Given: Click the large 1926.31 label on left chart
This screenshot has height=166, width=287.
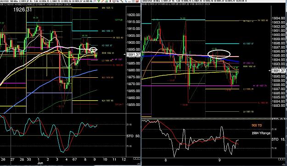Looking at the screenshot, I should pos(23,10).
